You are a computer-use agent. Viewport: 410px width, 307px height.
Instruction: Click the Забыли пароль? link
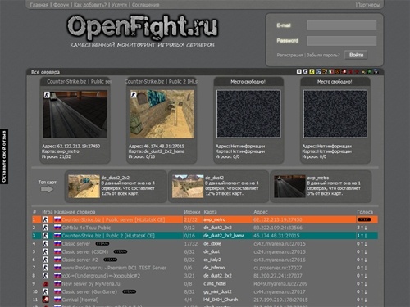pyautogui.click(x=323, y=55)
